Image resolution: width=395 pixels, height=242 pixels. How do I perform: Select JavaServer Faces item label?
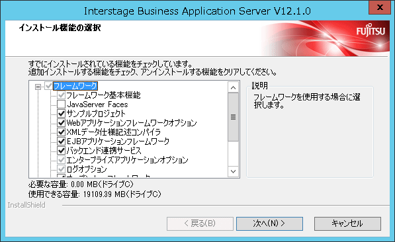point(97,104)
